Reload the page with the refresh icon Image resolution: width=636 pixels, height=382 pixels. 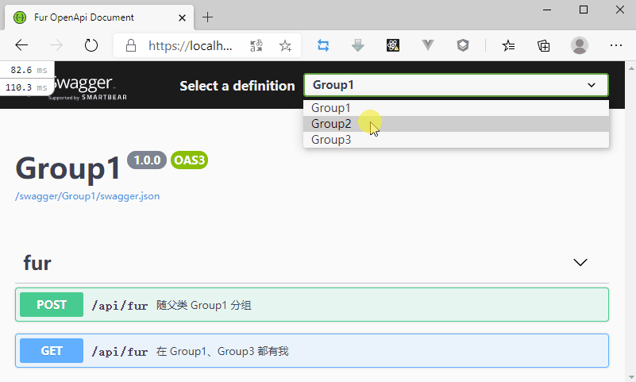pyautogui.click(x=91, y=45)
